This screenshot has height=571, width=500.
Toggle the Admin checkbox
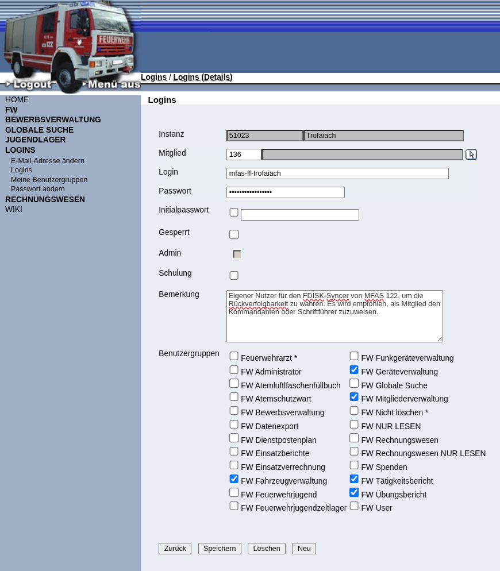(237, 254)
